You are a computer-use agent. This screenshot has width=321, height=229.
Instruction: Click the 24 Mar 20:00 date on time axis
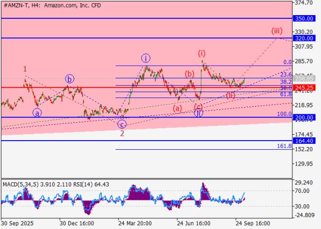tap(135, 223)
